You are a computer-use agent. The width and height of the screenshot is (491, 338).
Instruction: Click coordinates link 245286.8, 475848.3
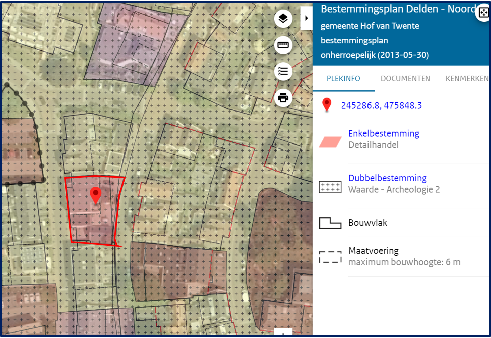[x=382, y=105]
